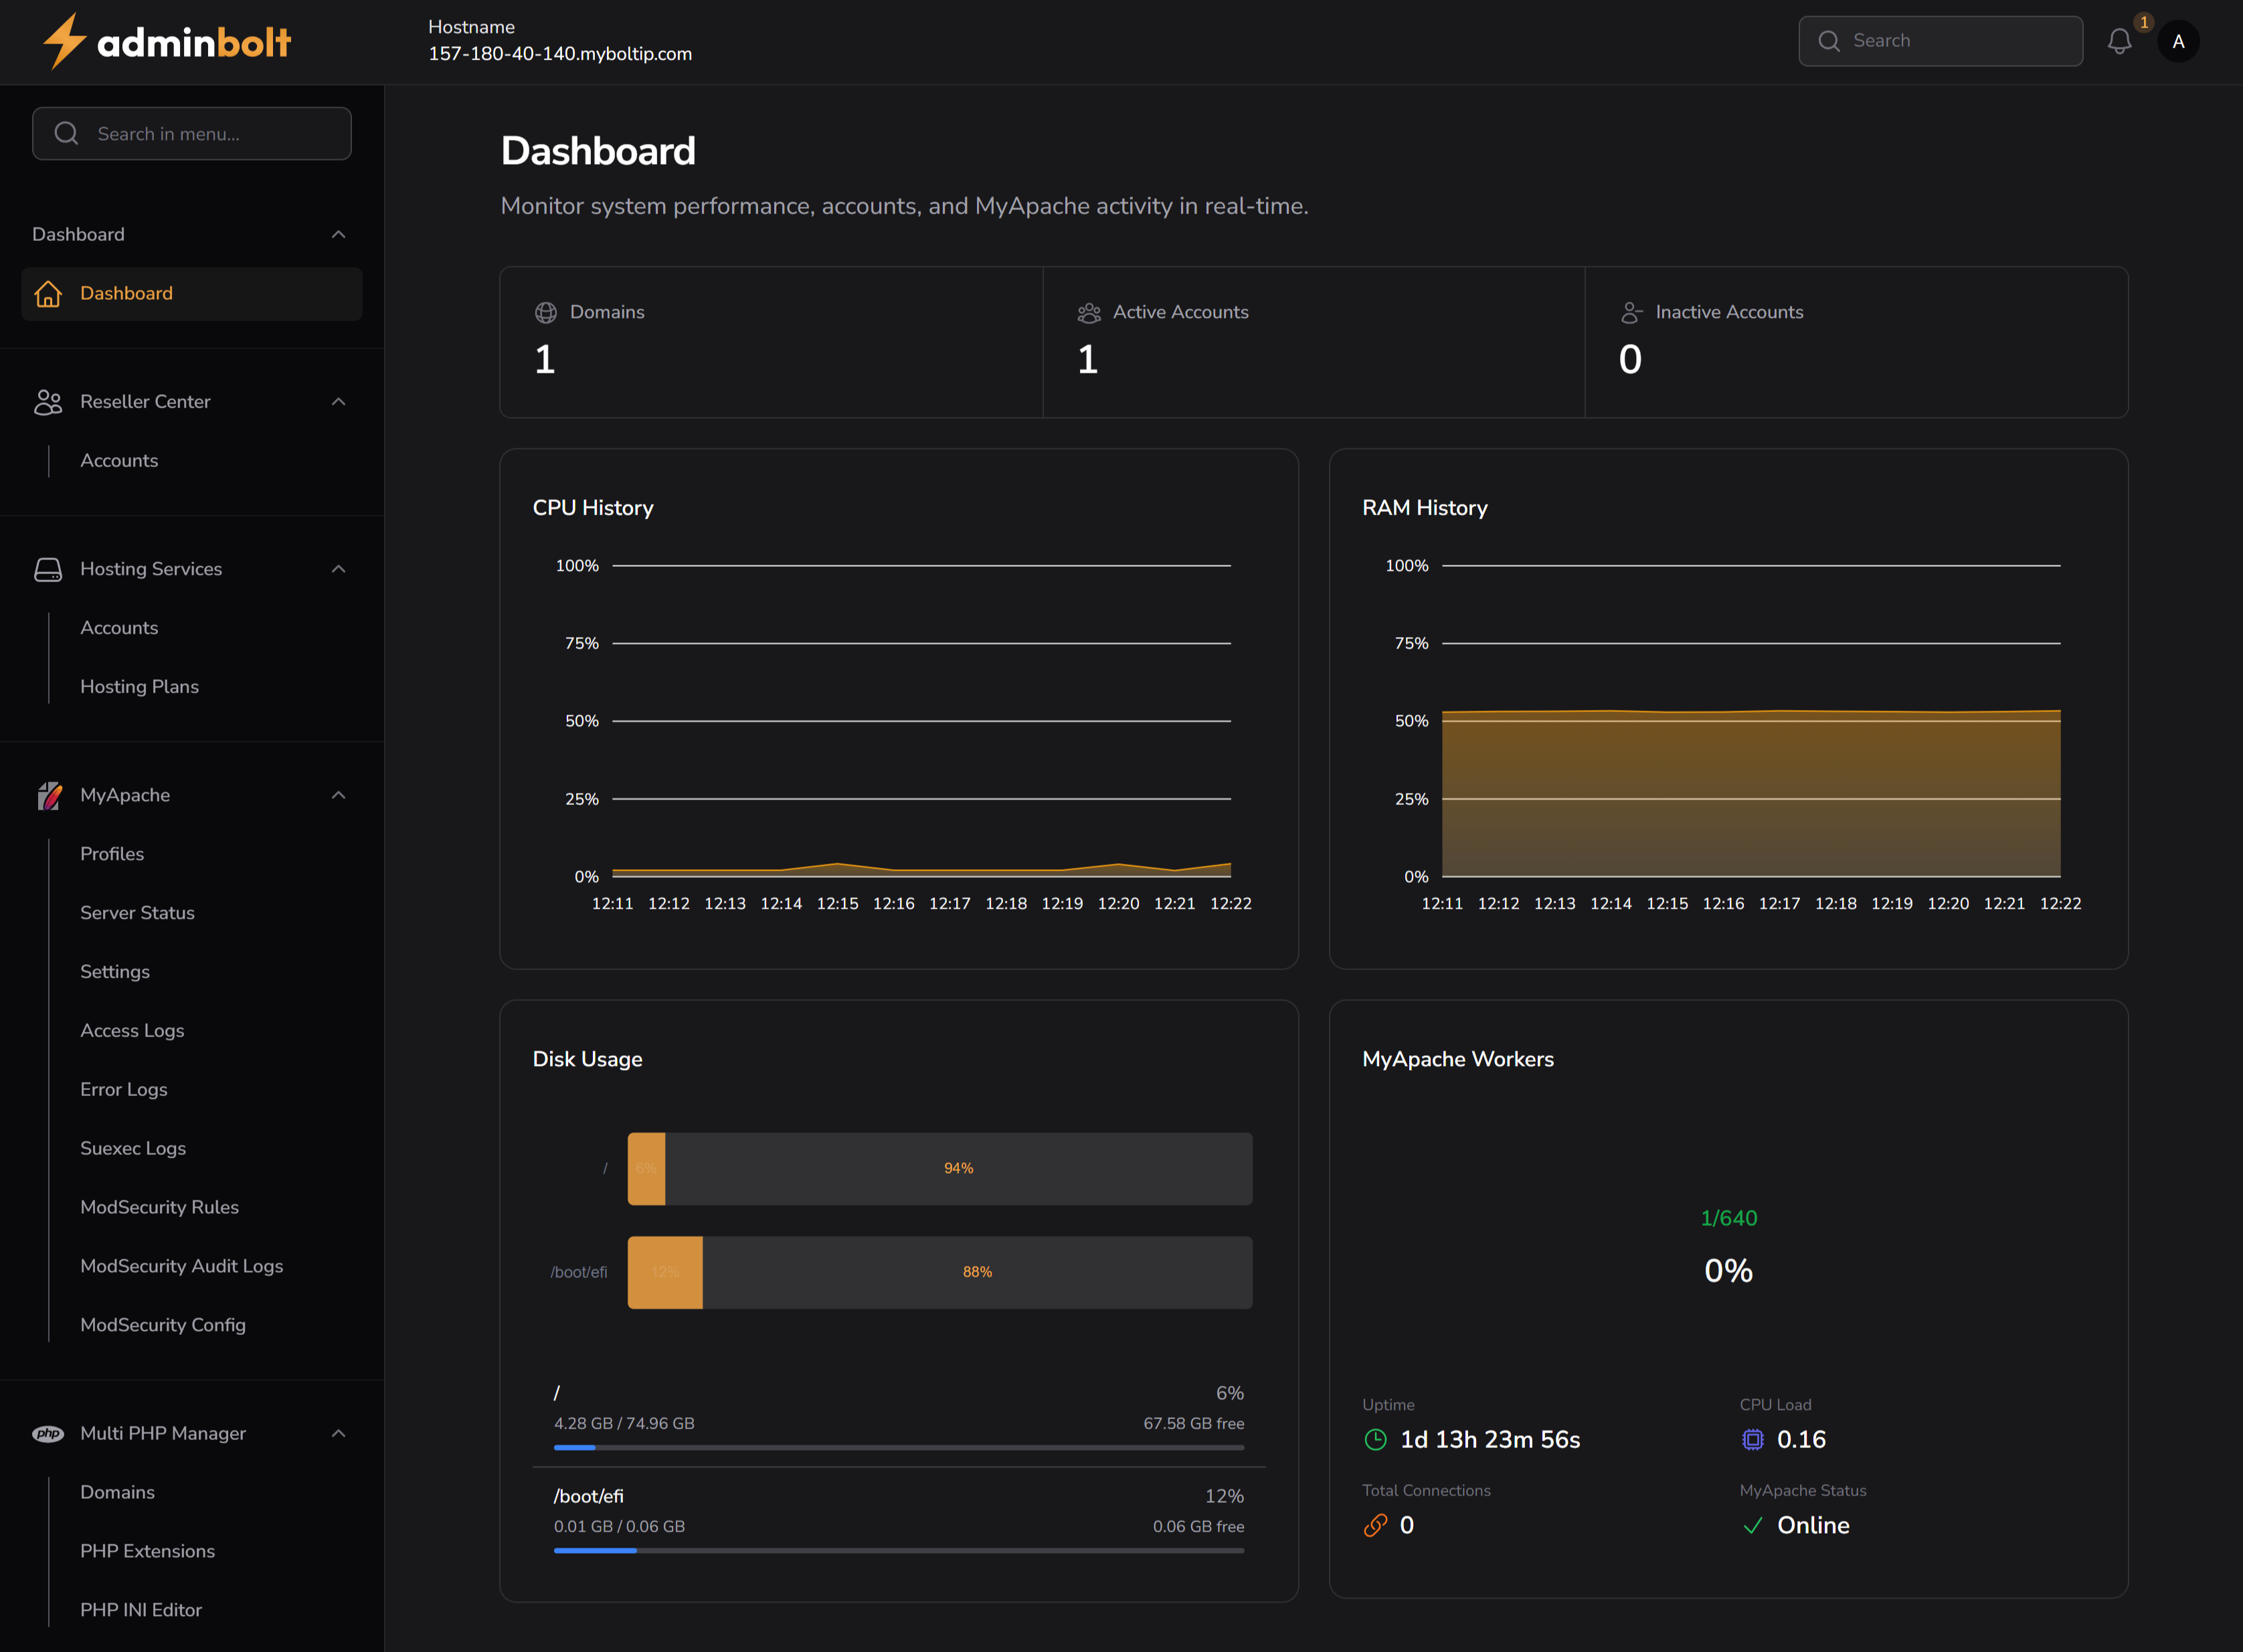Click the adminbolt lightning logo
Image resolution: width=2243 pixels, height=1652 pixels.
63,41
